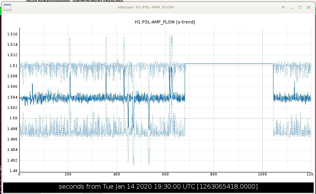The width and height of the screenshot is (316, 194).
Task: Click the y-axis tick label 1.504
Action: click(x=12, y=97)
